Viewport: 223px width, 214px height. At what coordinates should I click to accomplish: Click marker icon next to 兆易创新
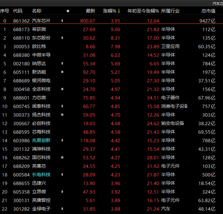click(62, 140)
